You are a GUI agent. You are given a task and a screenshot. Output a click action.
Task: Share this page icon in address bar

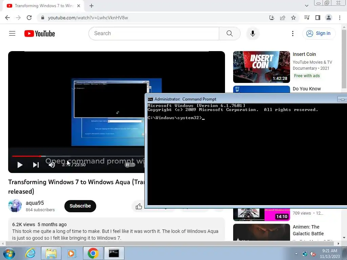283,18
